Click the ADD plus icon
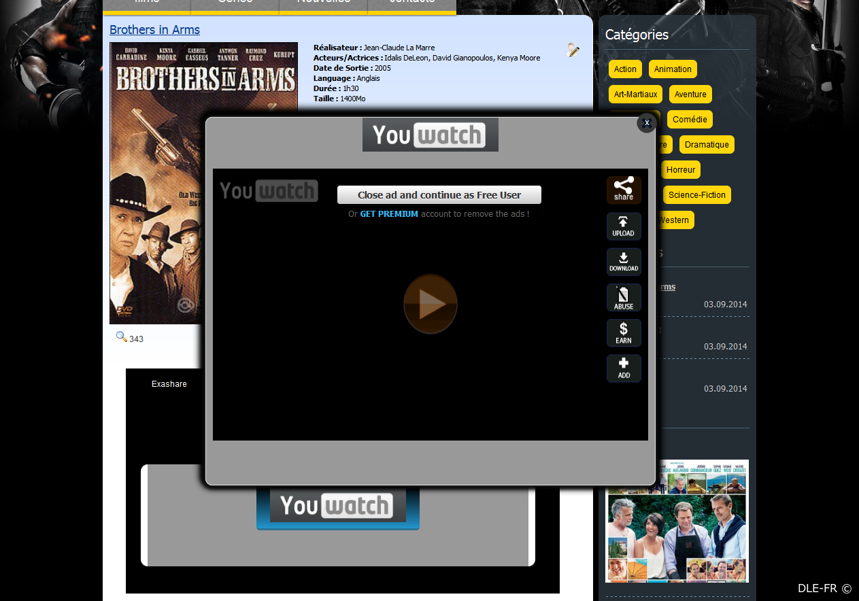859x601 pixels. [x=624, y=368]
